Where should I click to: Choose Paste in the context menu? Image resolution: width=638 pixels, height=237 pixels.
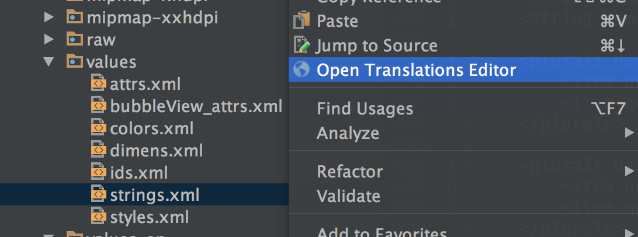[463, 21]
